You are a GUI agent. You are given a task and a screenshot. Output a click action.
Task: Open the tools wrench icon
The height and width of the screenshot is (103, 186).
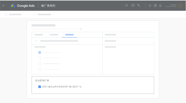pos(139,5)
